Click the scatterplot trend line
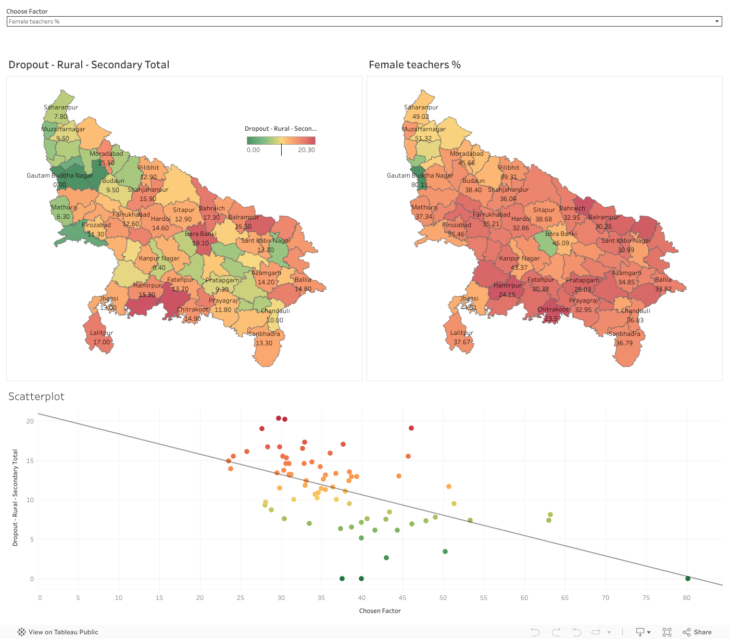The height and width of the screenshot is (639, 729). point(380,499)
